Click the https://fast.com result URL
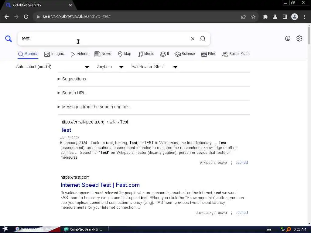311x233 pixels. [75, 177]
